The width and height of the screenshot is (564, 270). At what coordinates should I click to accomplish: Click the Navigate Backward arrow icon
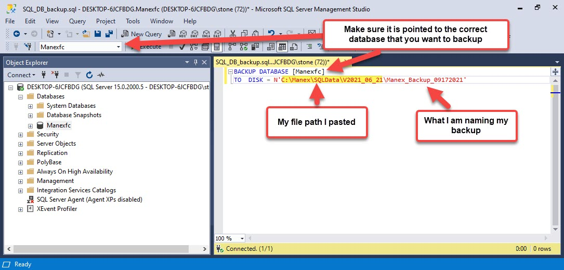[x=17, y=34]
